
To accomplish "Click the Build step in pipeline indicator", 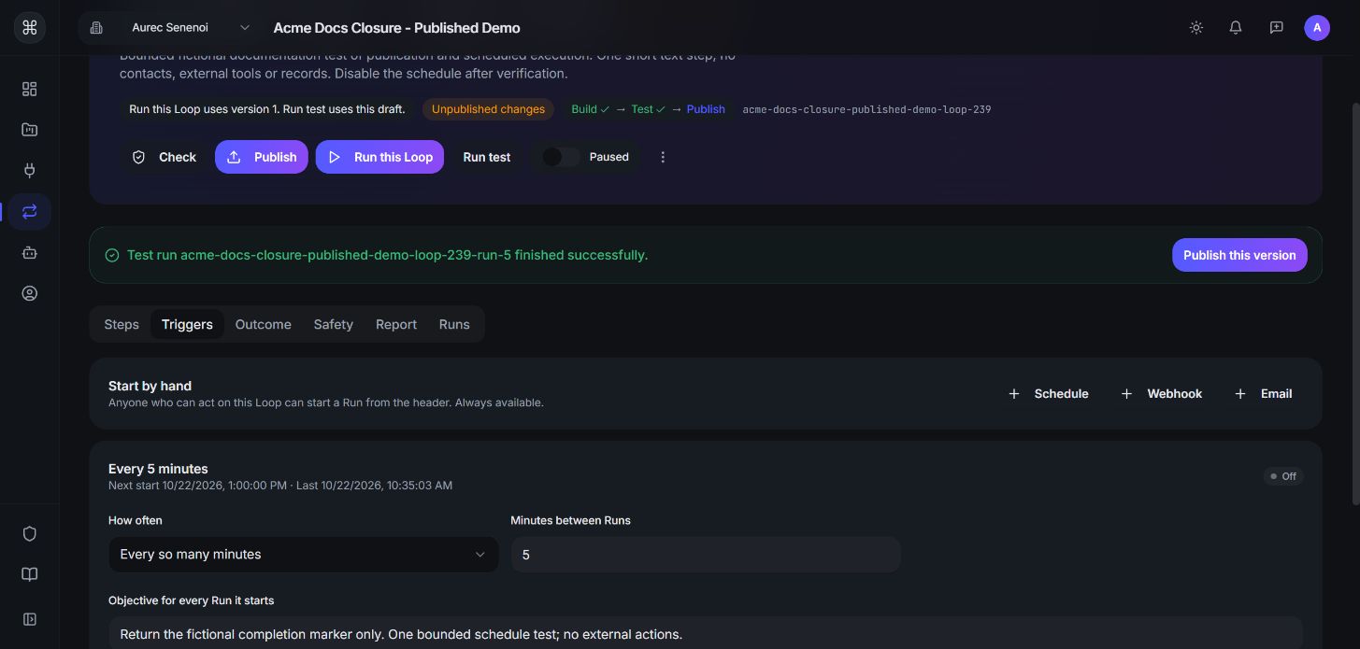I will [590, 109].
